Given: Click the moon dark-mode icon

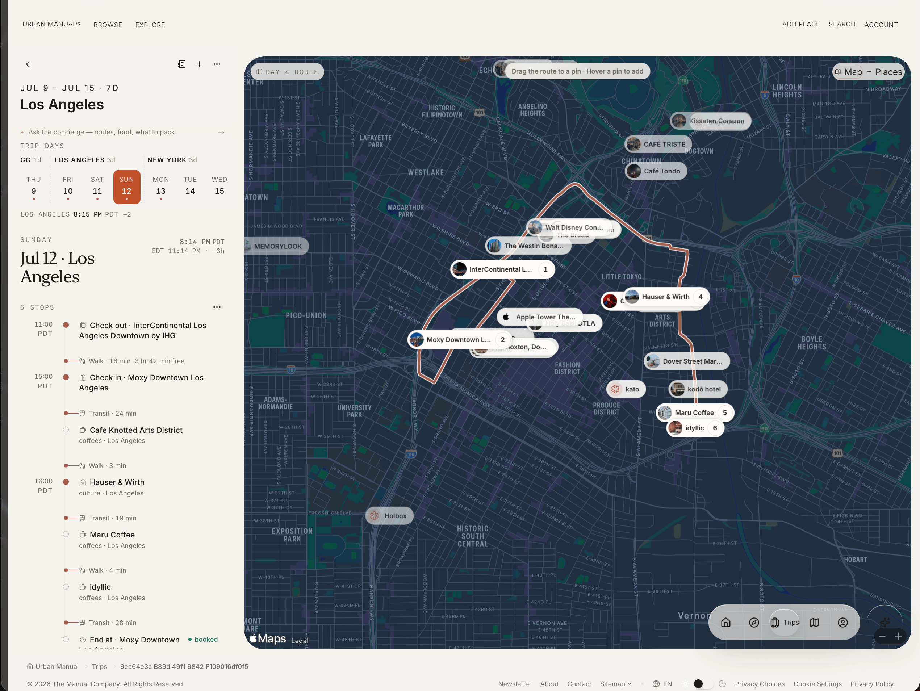Looking at the screenshot, I should pyautogui.click(x=723, y=684).
